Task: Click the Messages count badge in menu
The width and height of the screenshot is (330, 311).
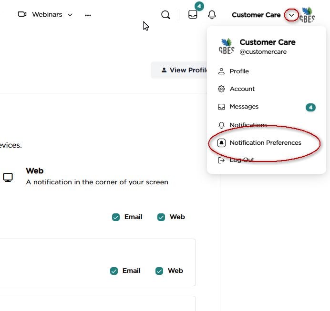Action: (310, 107)
